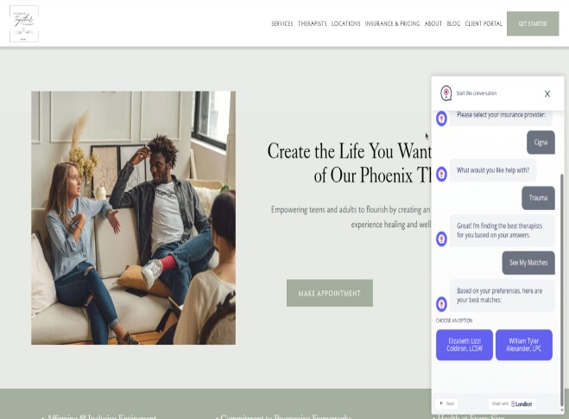Close the chatbot conversation panel
Viewport: 569px width, 419px height.
547,93
